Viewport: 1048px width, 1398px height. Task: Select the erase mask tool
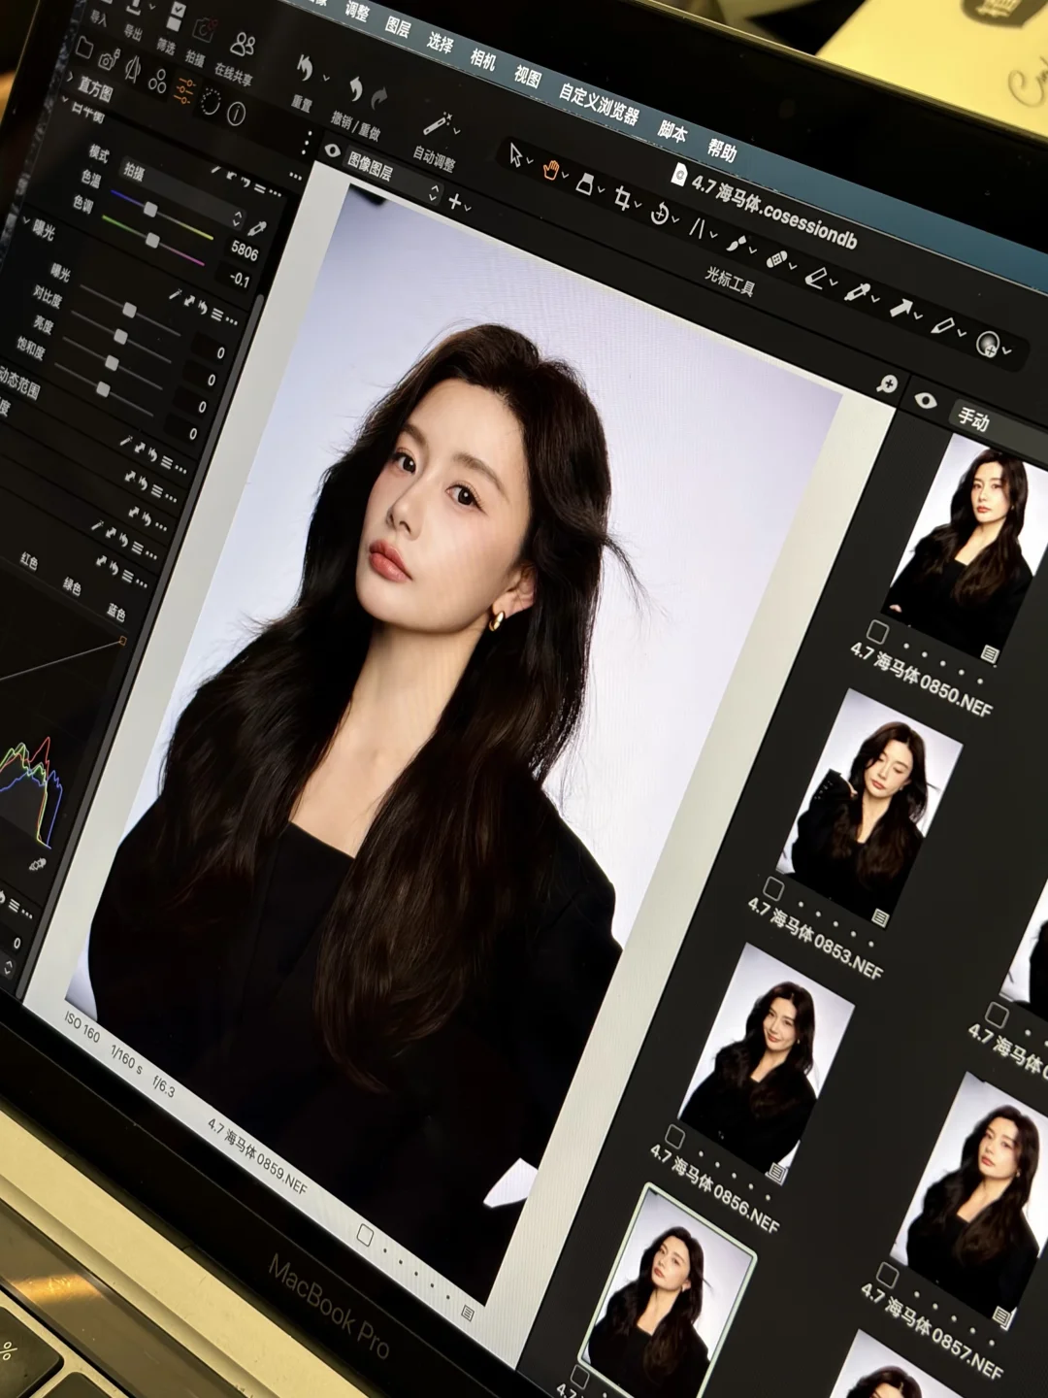[x=815, y=277]
